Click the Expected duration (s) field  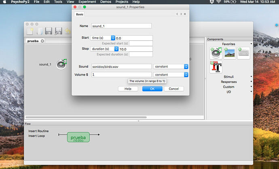(141, 54)
